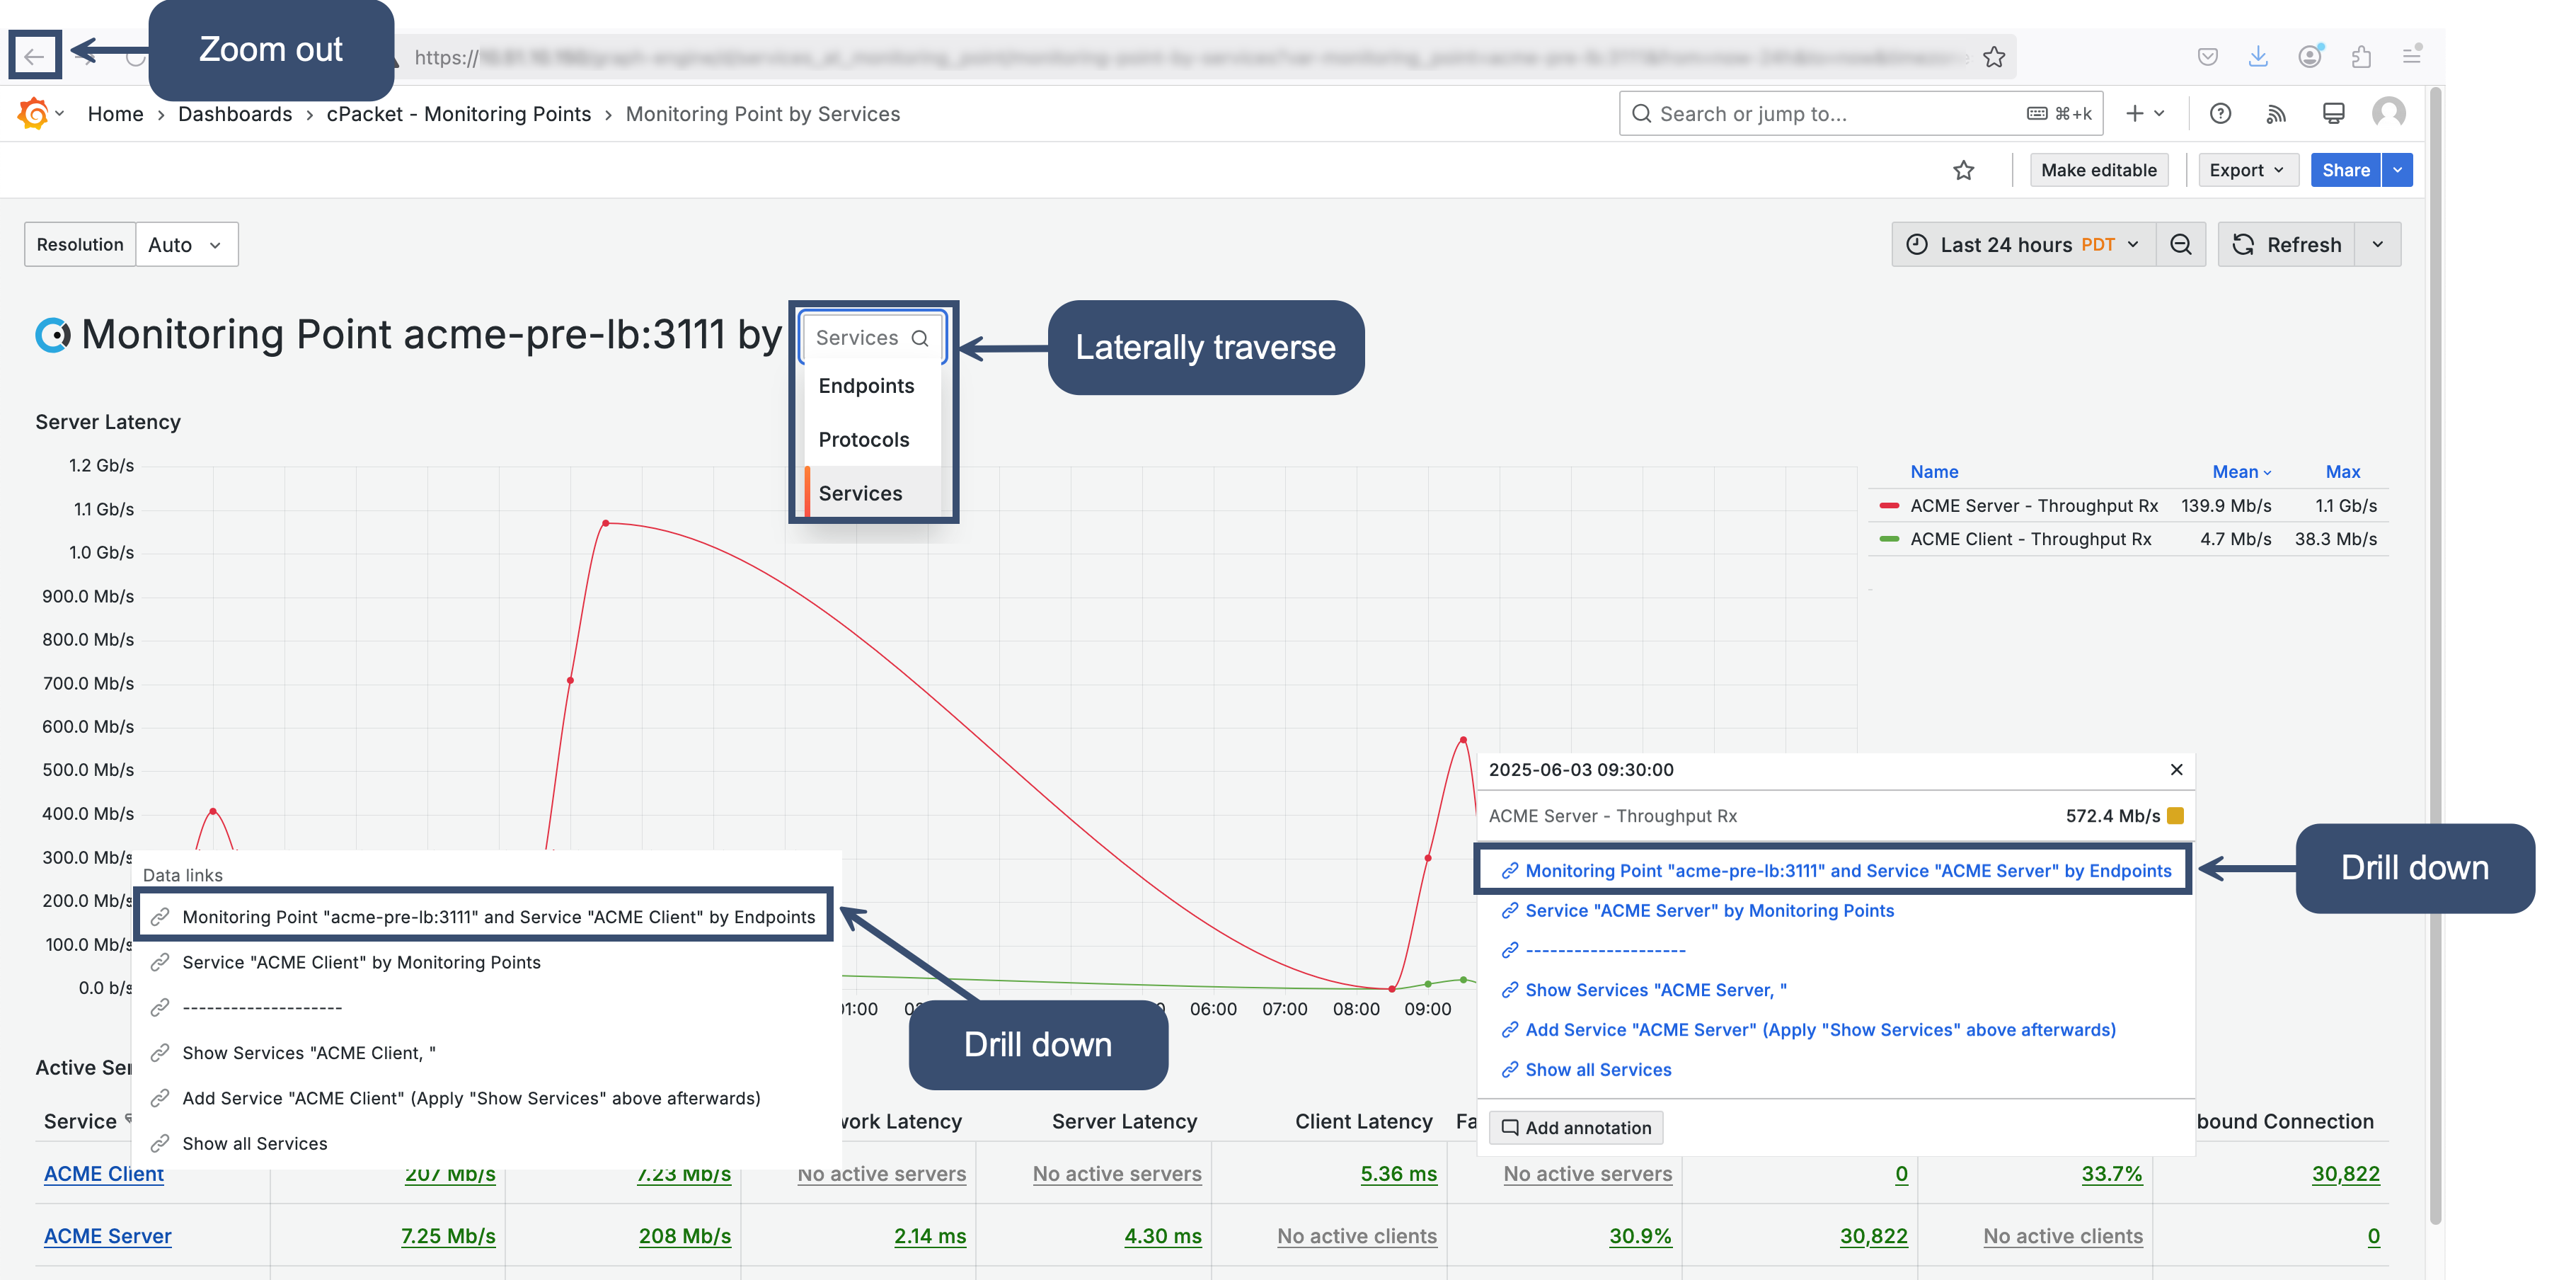Image resolution: width=2576 pixels, height=1280 pixels.
Task: Open the Export dropdown
Action: pyautogui.click(x=2248, y=170)
